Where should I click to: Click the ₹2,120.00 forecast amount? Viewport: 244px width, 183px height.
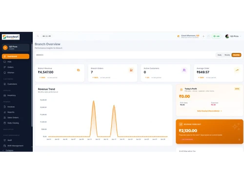pyautogui.click(x=188, y=131)
